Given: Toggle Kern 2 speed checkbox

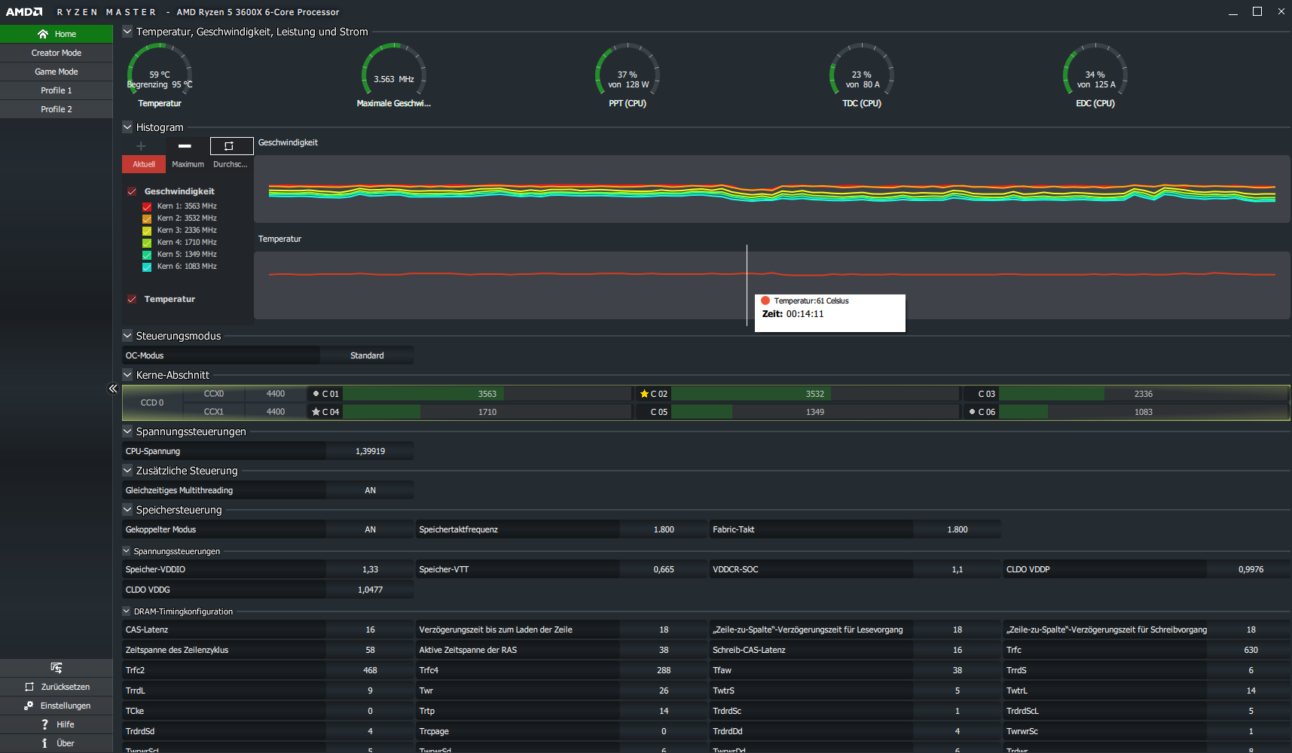Looking at the screenshot, I should [x=147, y=218].
